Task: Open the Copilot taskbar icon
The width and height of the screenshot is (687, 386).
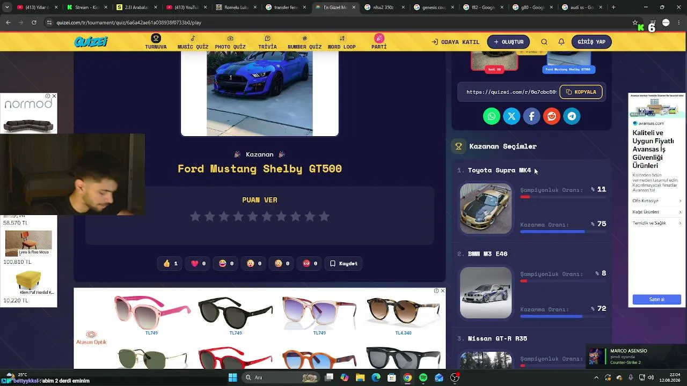Action: (345, 377)
